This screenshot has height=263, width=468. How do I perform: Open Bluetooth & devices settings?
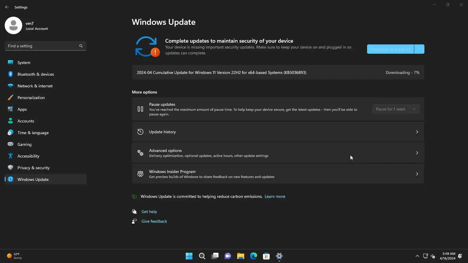point(46,74)
